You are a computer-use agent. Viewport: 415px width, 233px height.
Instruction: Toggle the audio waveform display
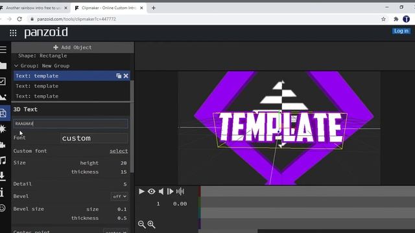coord(180,192)
